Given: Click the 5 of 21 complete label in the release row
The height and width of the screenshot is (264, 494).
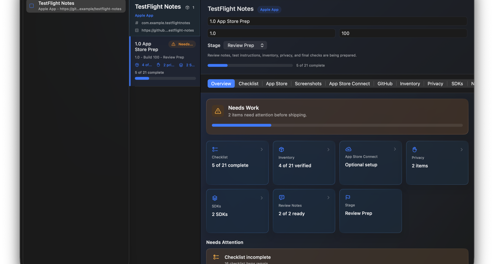Looking at the screenshot, I should point(150,73).
